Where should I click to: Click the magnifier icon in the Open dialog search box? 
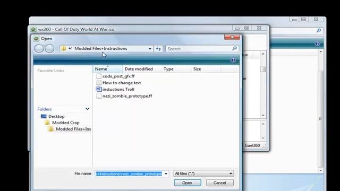(234, 48)
